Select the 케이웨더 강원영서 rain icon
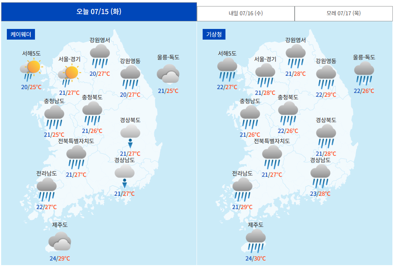The width and height of the screenshot is (395, 267). 100,56
